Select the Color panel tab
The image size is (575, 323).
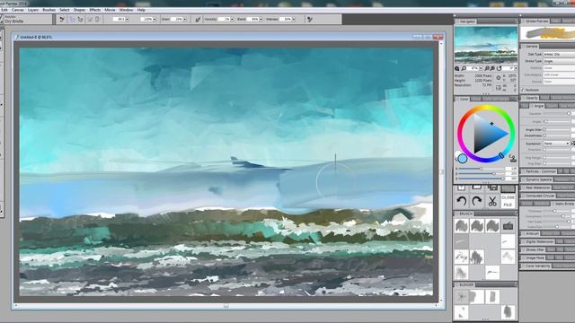tap(464, 99)
